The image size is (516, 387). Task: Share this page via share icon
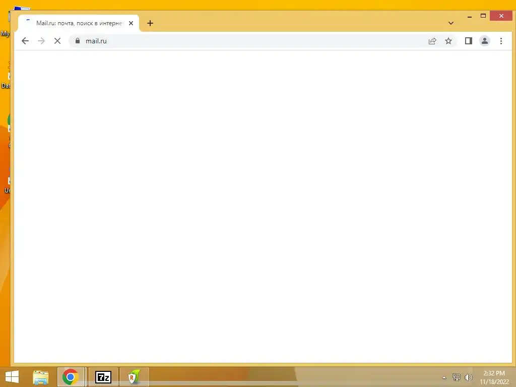432,41
